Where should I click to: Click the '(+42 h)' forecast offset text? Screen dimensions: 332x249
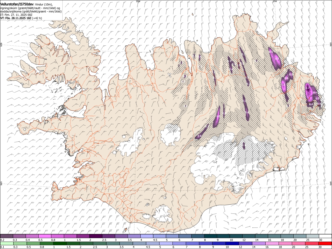[37, 18]
